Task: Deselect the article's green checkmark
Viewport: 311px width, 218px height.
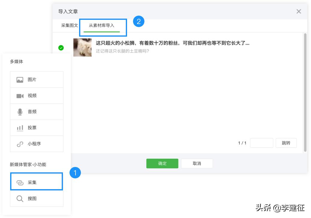Action: point(61,48)
